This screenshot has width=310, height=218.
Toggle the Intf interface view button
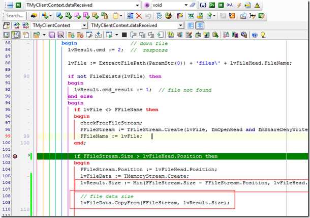[16, 25]
